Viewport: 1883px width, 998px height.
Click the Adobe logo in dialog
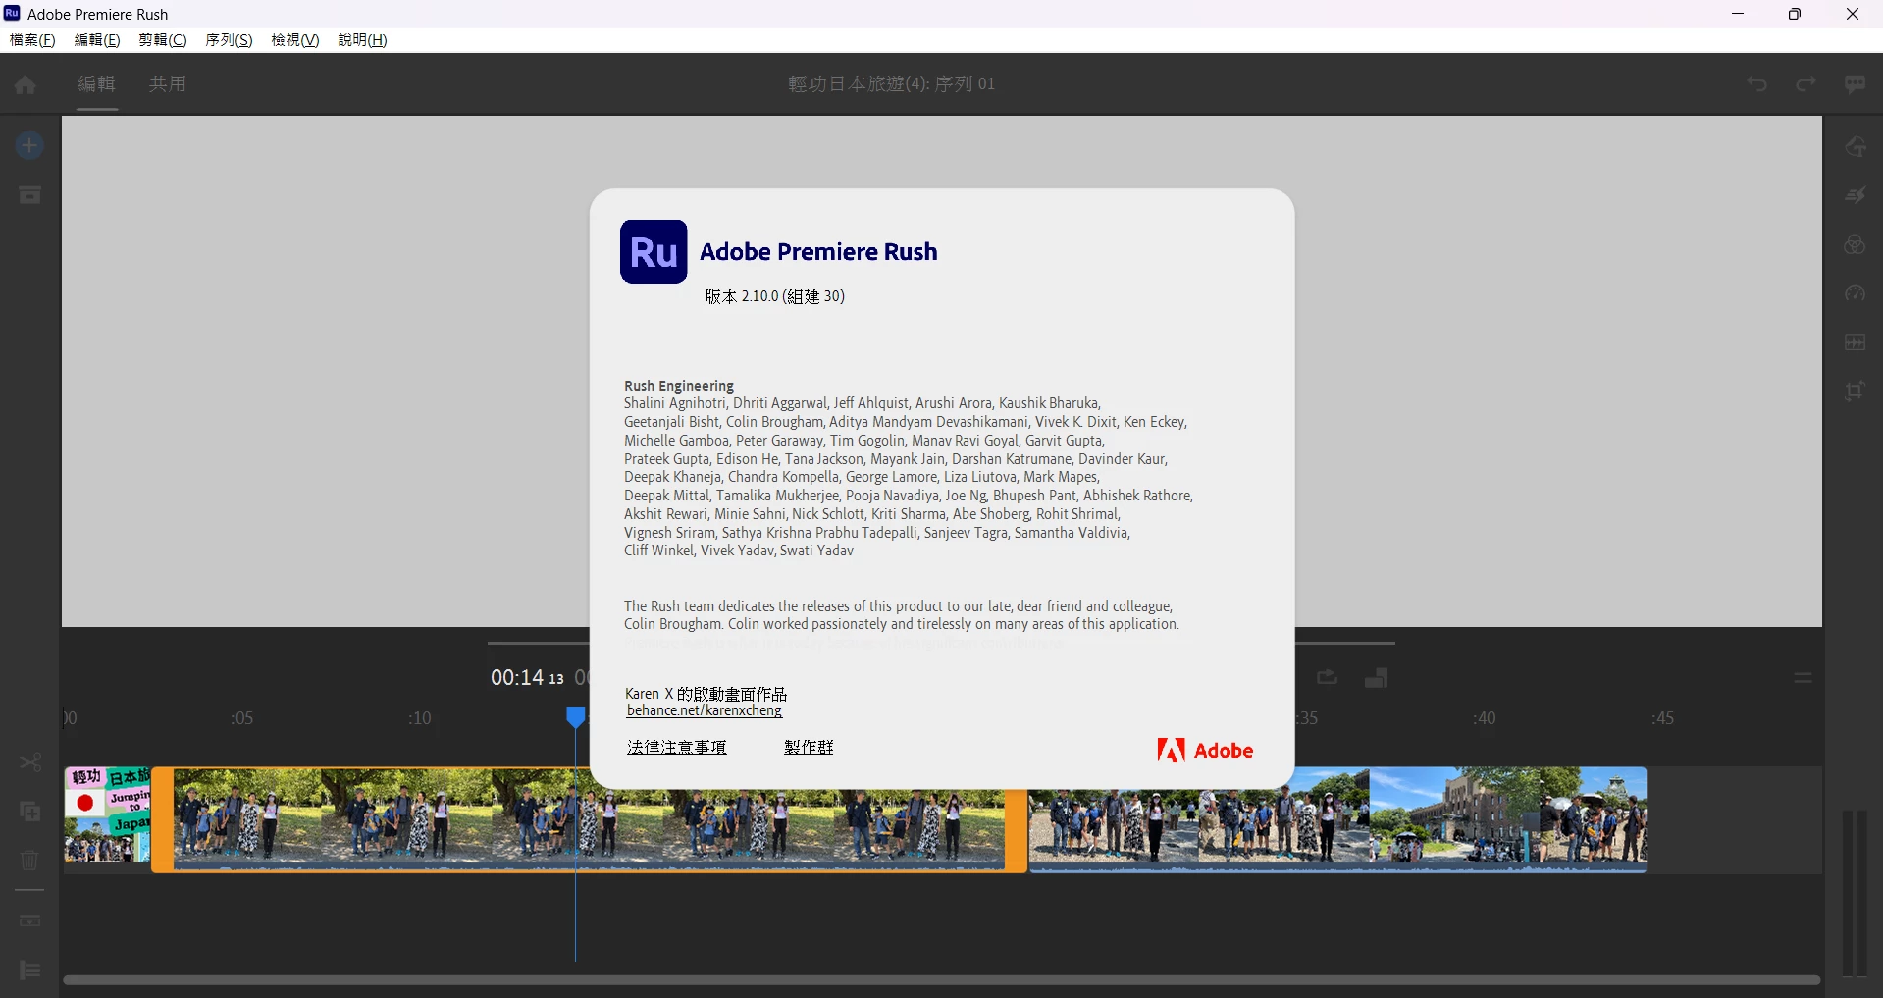[1205, 751]
